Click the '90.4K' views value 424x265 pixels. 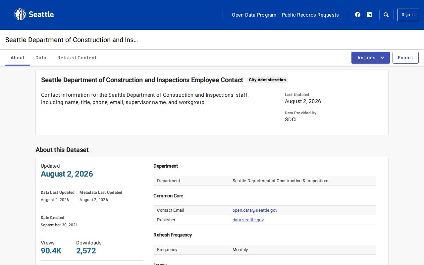51,251
